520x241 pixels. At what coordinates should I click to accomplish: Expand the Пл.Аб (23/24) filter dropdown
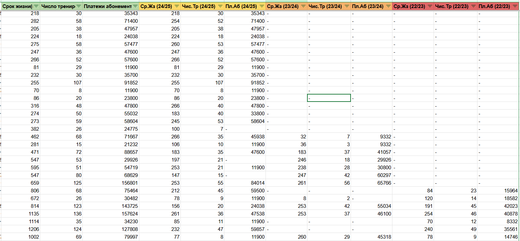388,6
